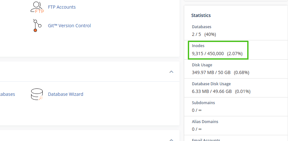Collapse the section containing Database Wizard
The image size is (288, 141).
[x=171, y=72]
